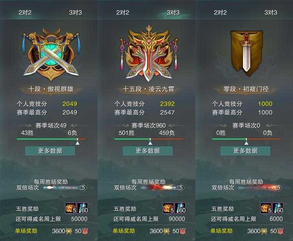
Task: Click 更多数据 below the 501胜 459负 stats
Action: [148, 151]
